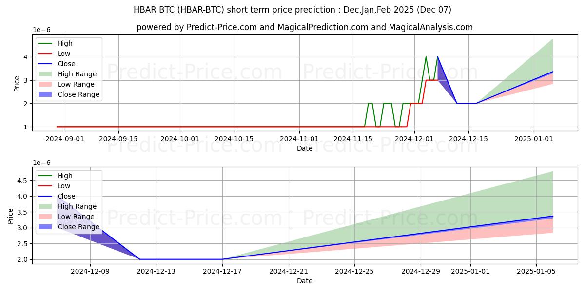Click the High Range green swatch in top legend
This screenshot has width=585, height=292.
(45, 74)
